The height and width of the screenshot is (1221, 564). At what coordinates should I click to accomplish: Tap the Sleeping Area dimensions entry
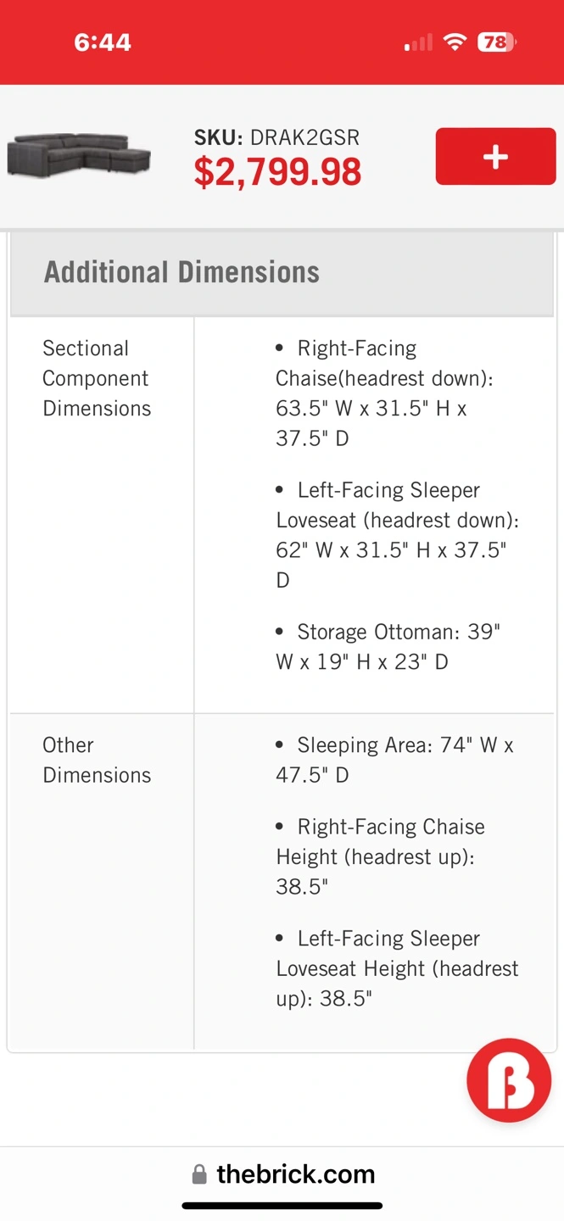click(x=395, y=760)
